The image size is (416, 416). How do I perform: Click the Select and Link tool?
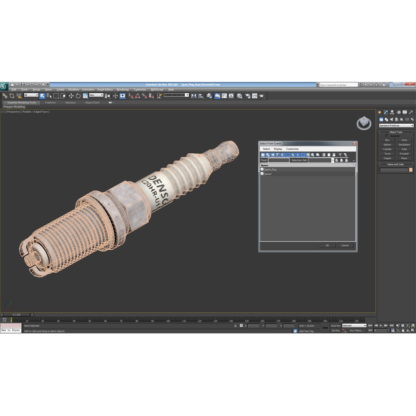(x=5, y=96)
